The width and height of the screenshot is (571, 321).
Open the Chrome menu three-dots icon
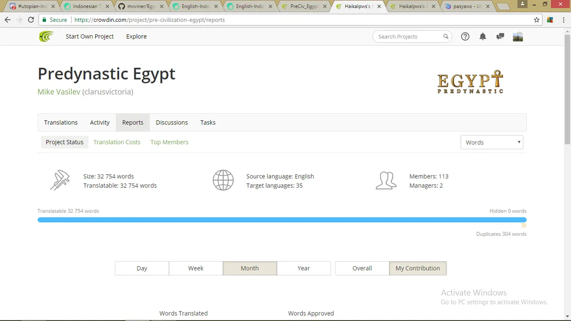(x=563, y=20)
